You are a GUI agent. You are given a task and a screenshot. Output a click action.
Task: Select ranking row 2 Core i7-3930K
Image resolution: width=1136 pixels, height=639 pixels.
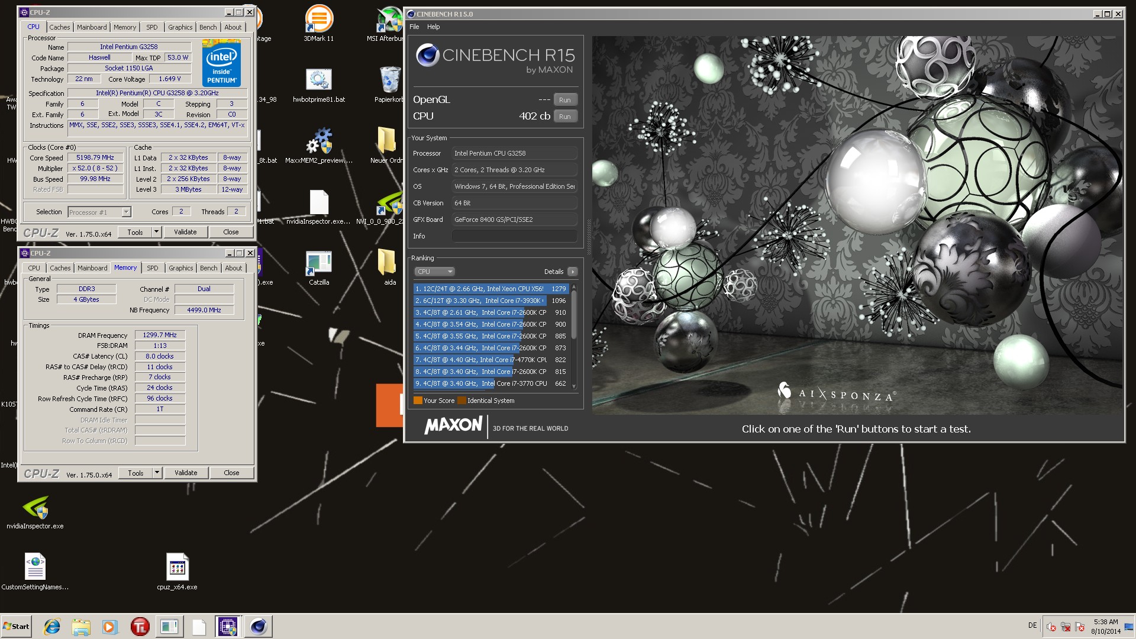click(491, 301)
